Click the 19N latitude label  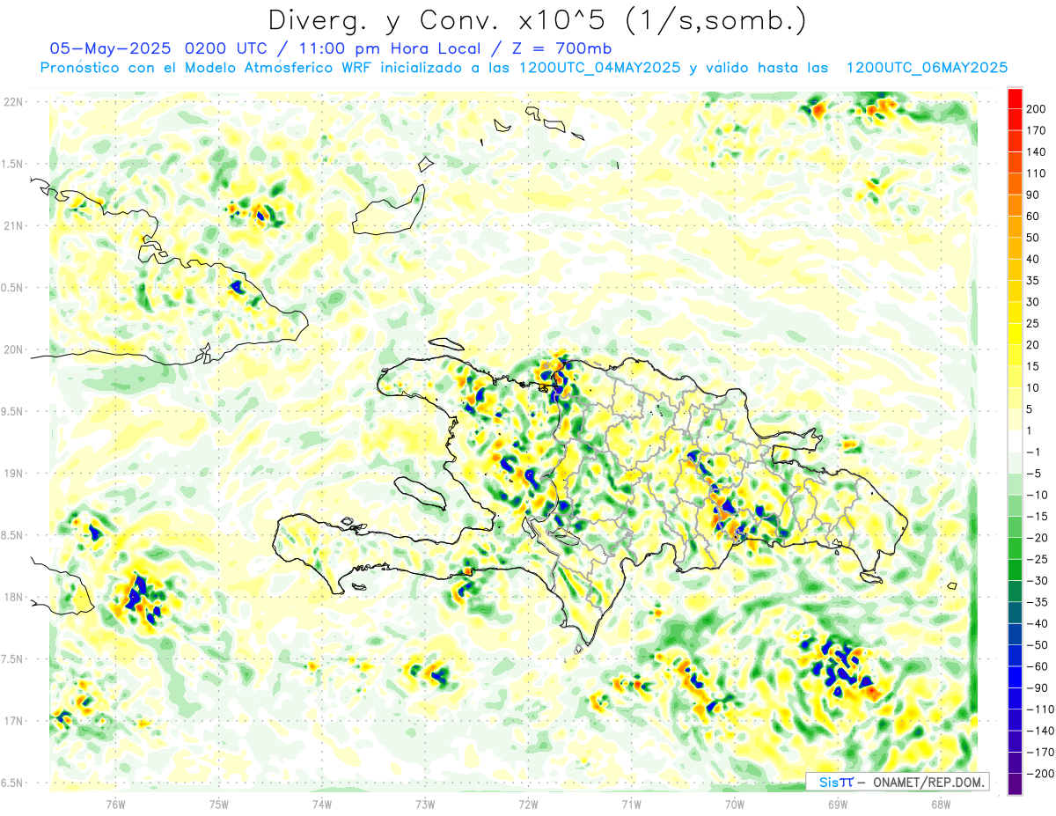[13, 474]
